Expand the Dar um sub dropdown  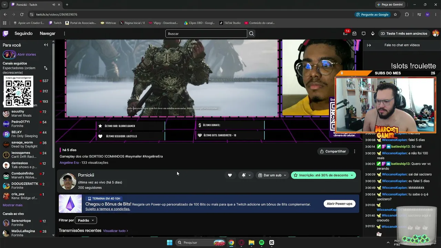click(272, 175)
